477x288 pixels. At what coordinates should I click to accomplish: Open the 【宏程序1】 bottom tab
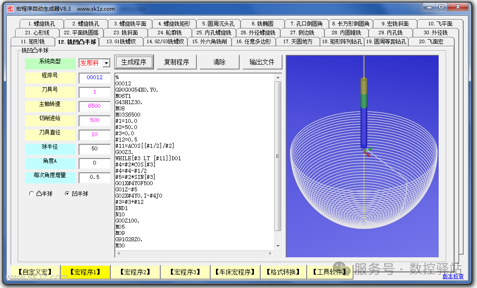(x=85, y=272)
